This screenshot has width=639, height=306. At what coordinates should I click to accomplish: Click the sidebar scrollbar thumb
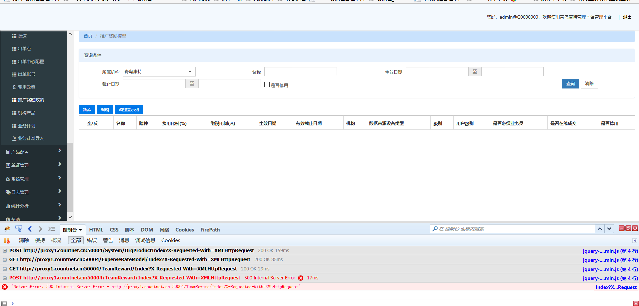(x=70, y=177)
